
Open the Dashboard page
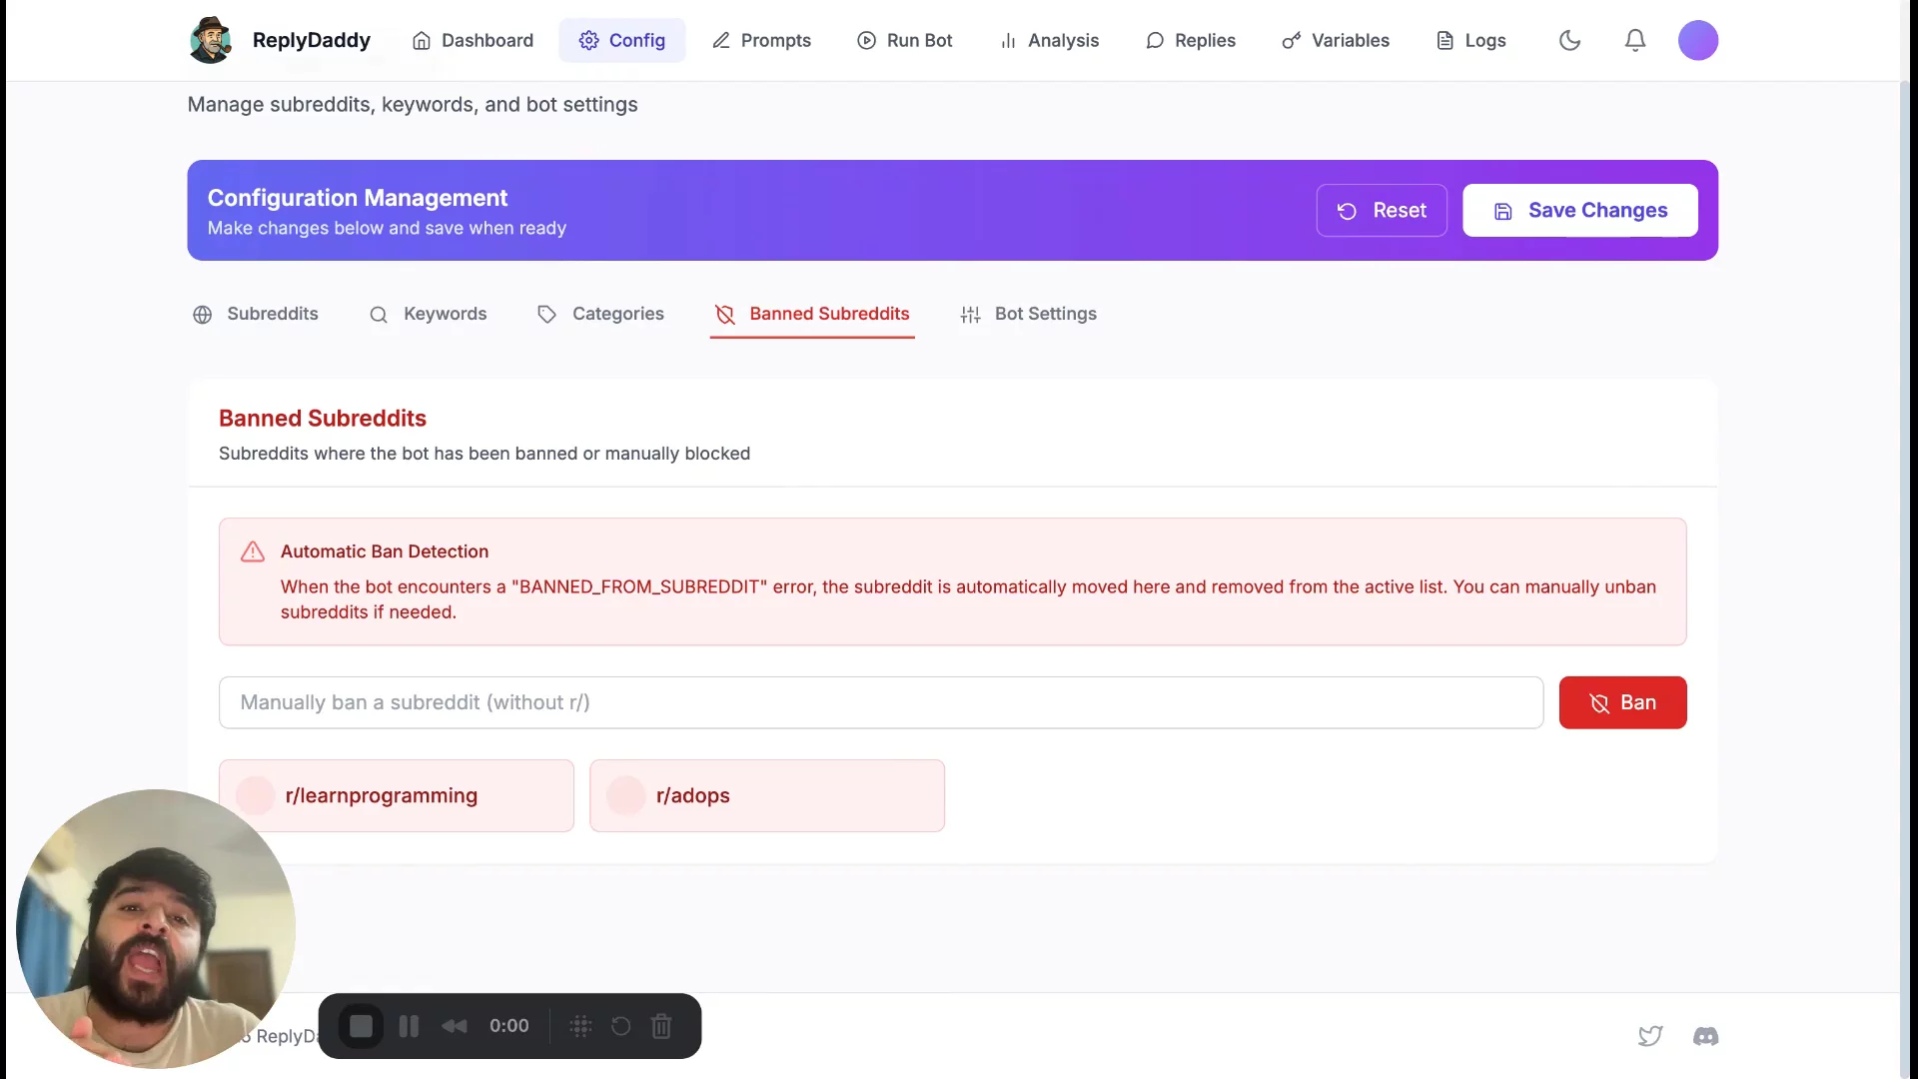pos(473,40)
